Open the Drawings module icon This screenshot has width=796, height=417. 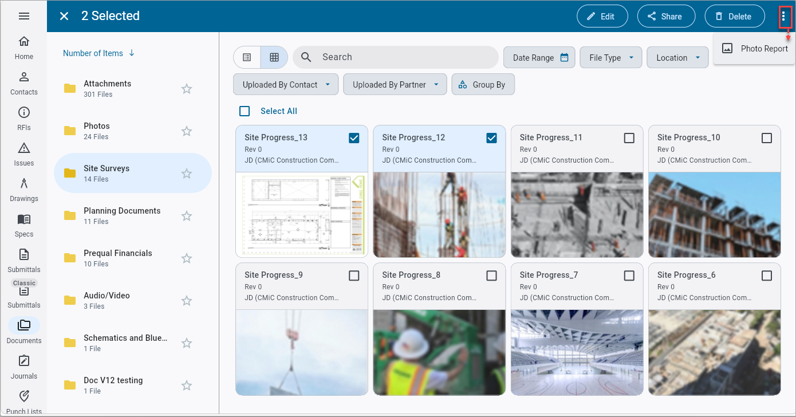coord(24,184)
